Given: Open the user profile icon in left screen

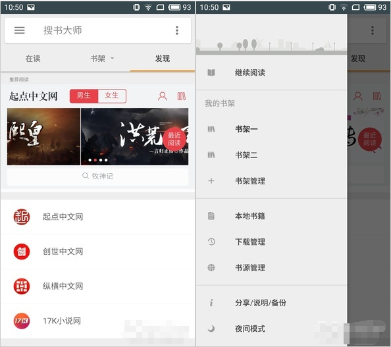Looking at the screenshot, I should click(163, 96).
